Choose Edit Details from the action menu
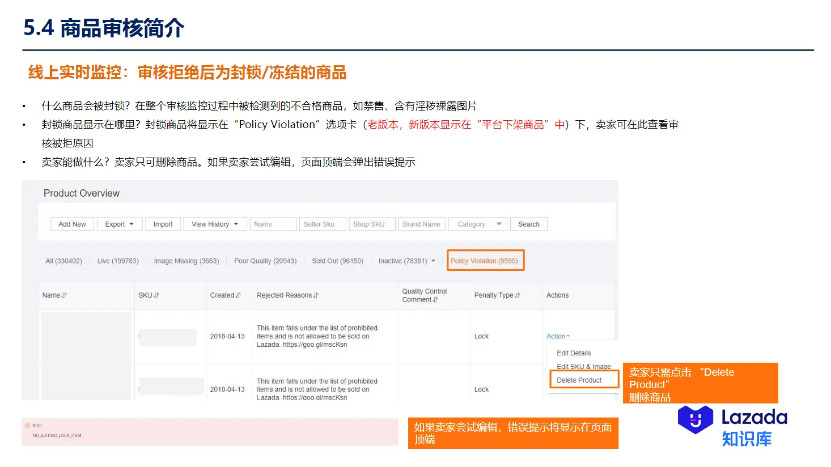 pyautogui.click(x=573, y=353)
